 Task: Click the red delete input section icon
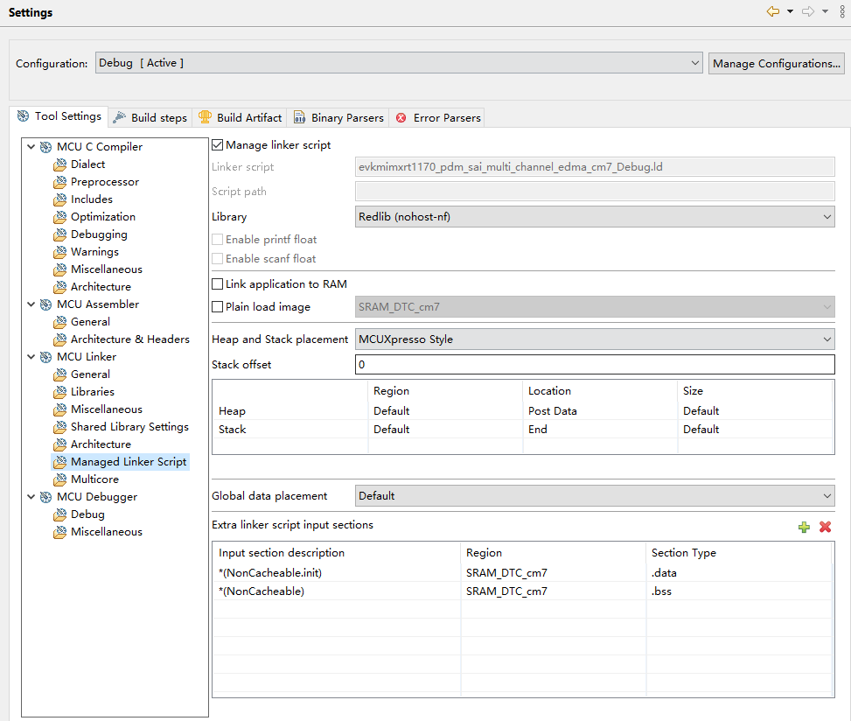825,527
